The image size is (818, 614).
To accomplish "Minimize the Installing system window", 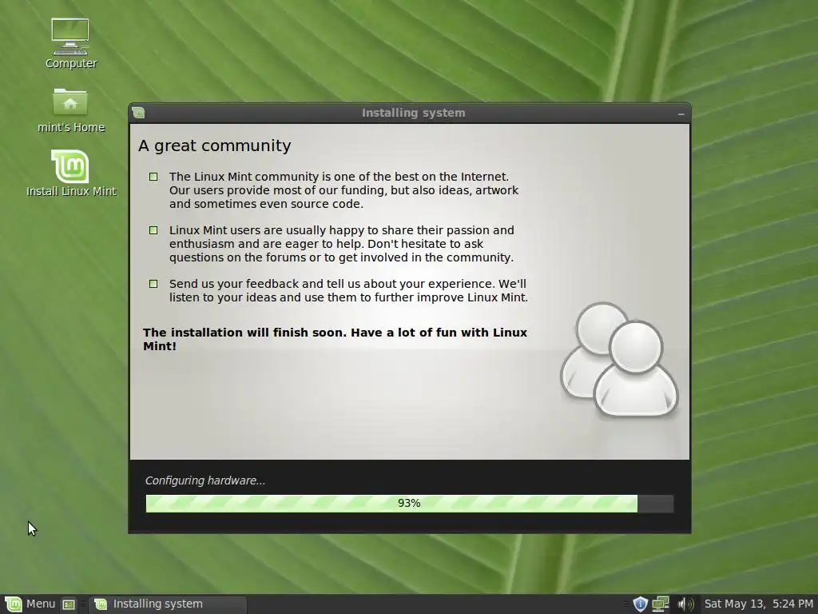I will [681, 114].
